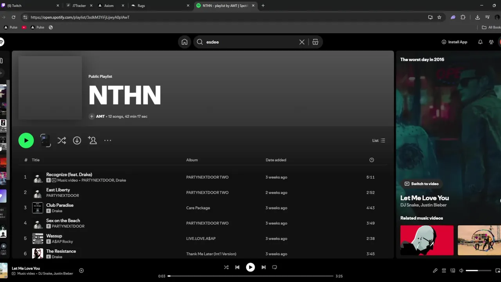Open the playlist preview thumbnail next to play
This screenshot has width=501, height=282.
45,140
